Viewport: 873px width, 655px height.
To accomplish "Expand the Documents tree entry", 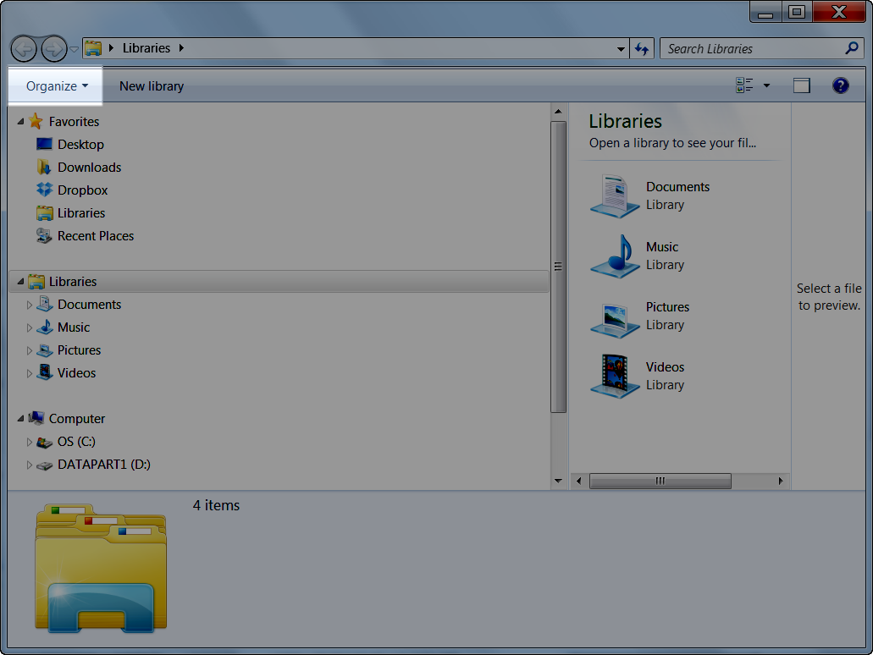I will pyautogui.click(x=30, y=305).
